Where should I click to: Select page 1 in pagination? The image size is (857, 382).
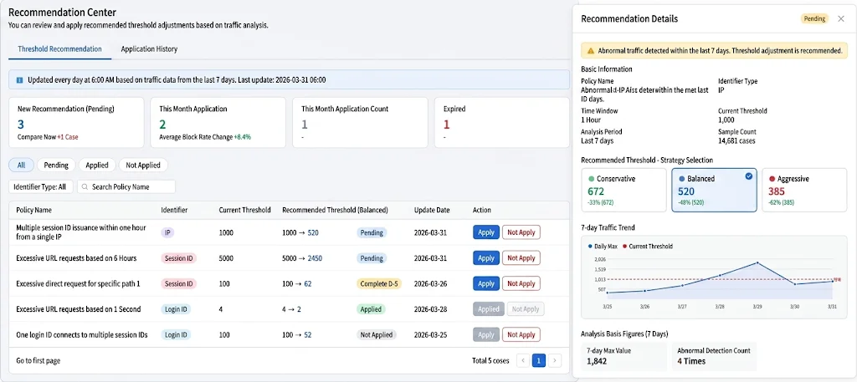point(539,360)
